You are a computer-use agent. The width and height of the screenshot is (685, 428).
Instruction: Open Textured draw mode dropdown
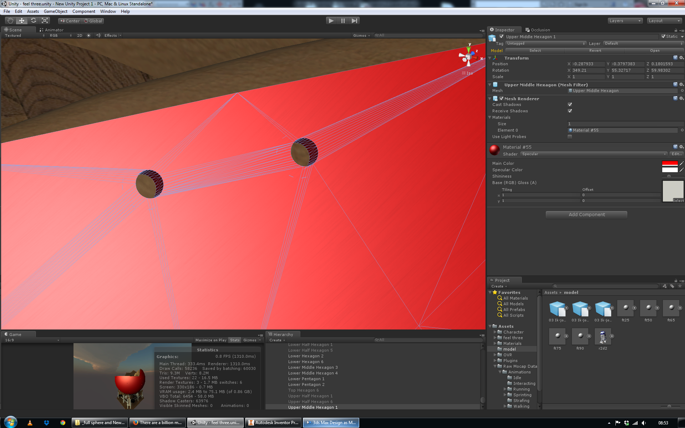tap(24, 36)
